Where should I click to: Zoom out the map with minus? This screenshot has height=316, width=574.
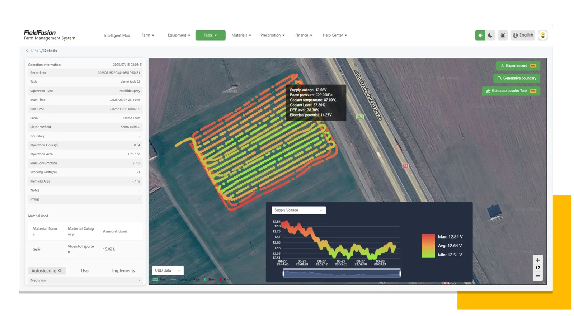(x=537, y=276)
